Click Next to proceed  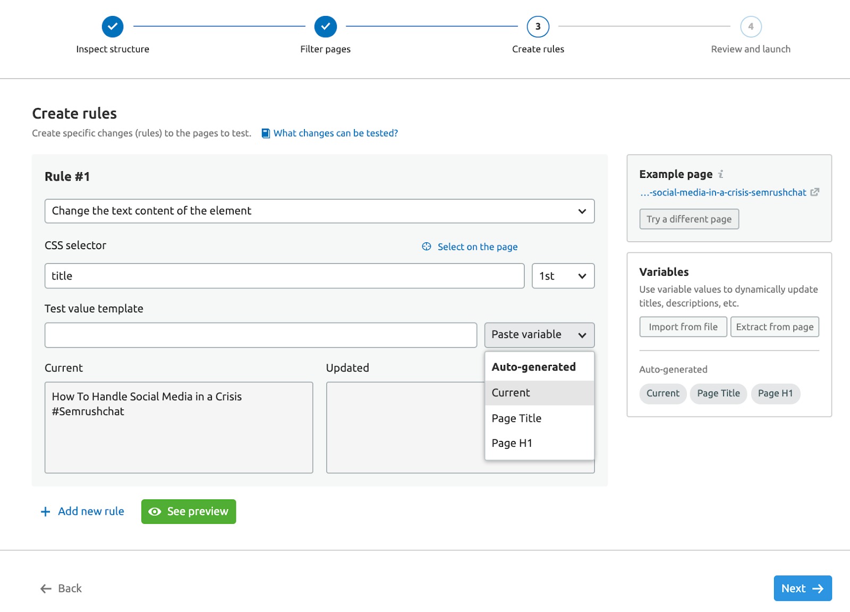pos(803,589)
